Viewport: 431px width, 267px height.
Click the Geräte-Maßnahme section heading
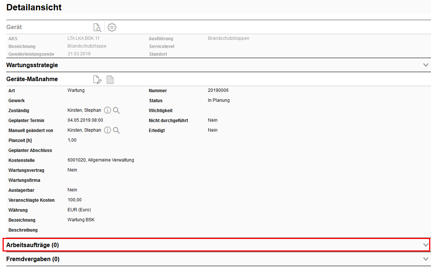pyautogui.click(x=32, y=79)
